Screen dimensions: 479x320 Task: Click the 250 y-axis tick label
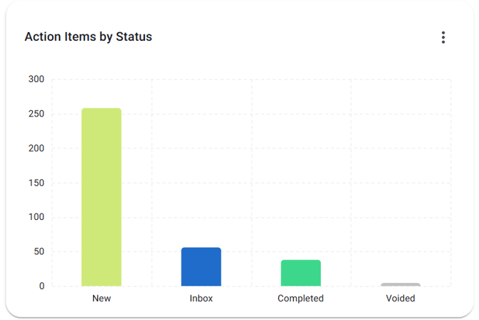[36, 114]
